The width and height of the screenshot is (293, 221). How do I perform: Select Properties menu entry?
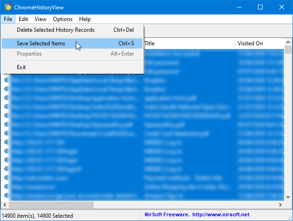72,54
